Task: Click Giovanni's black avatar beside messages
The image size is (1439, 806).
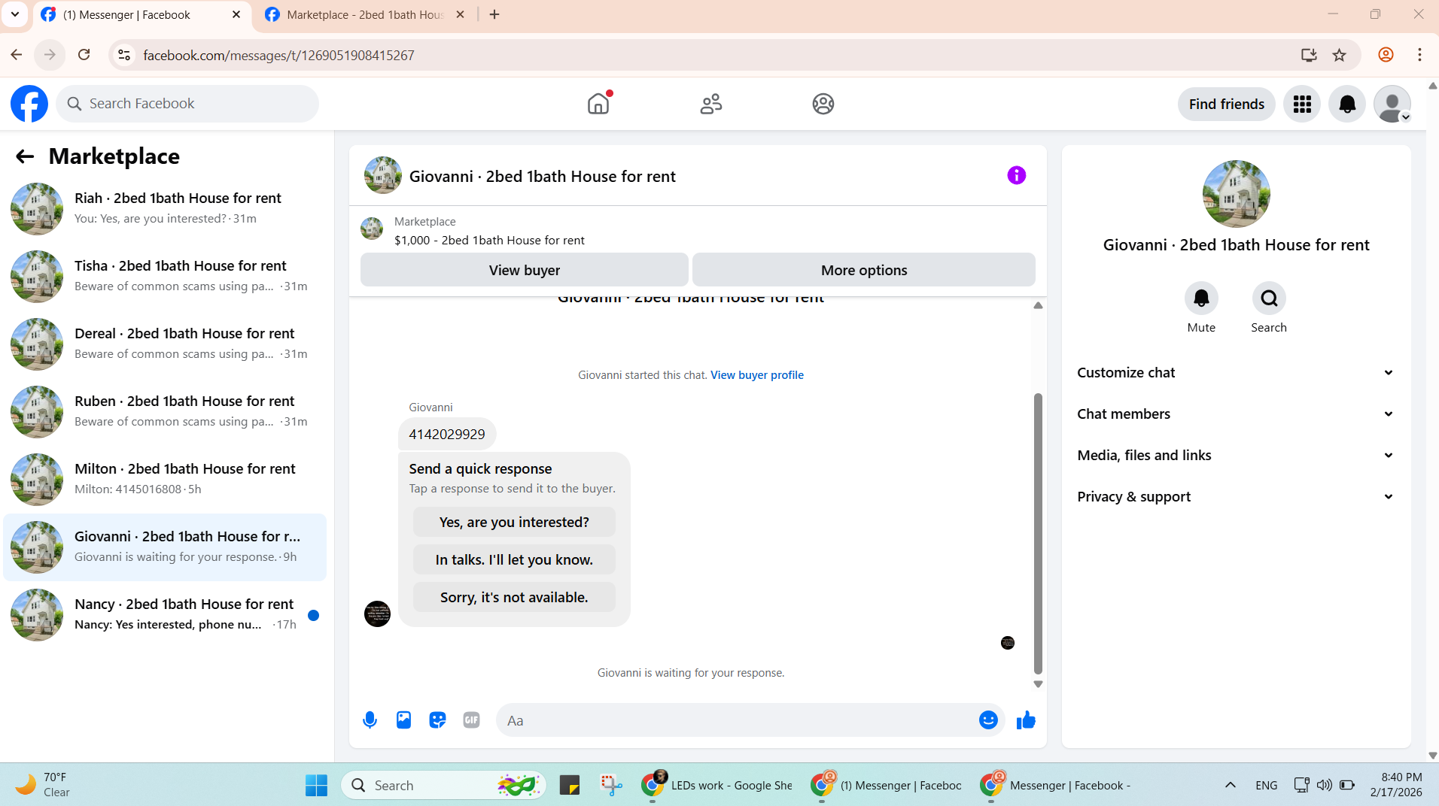Action: point(377,614)
